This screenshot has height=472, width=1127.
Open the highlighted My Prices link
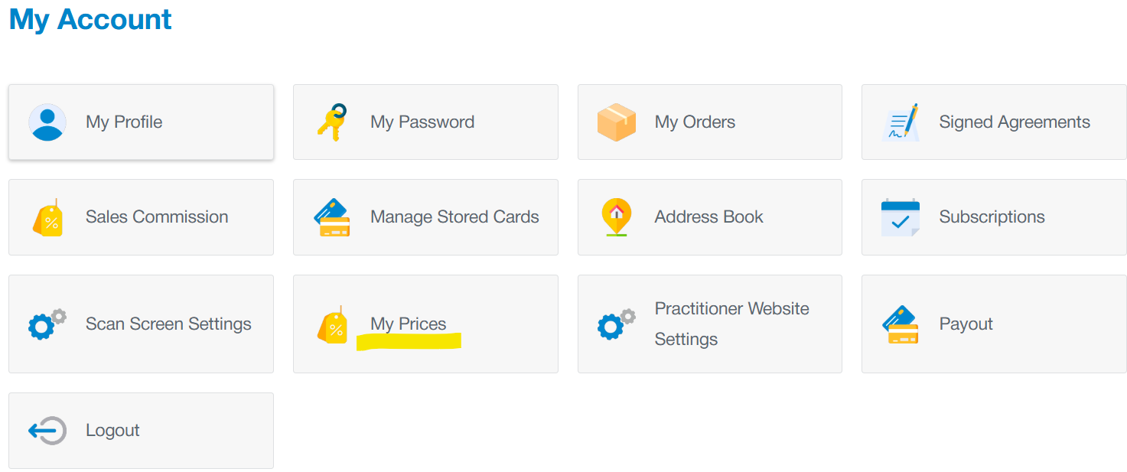pos(409,324)
